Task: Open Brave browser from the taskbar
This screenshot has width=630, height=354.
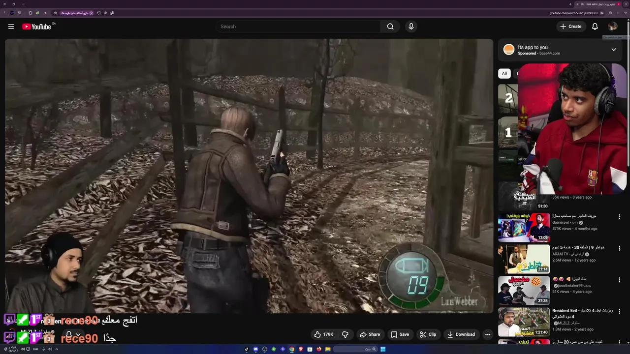Action: [301, 349]
